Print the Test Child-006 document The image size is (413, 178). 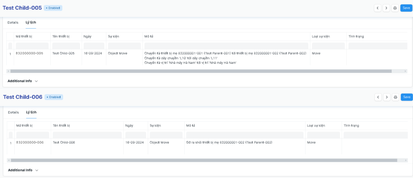point(395,97)
